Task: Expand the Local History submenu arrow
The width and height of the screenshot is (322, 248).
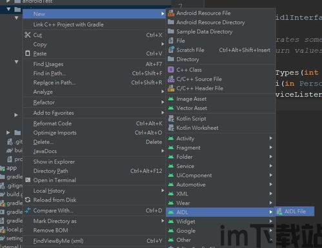Action: (163, 191)
